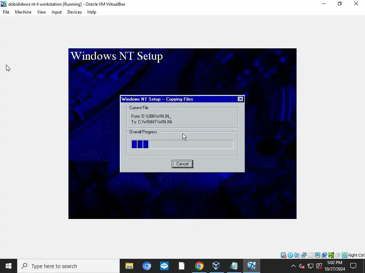The width and height of the screenshot is (365, 273).
Task: Click the Overall Progress label
Action: (x=143, y=132)
